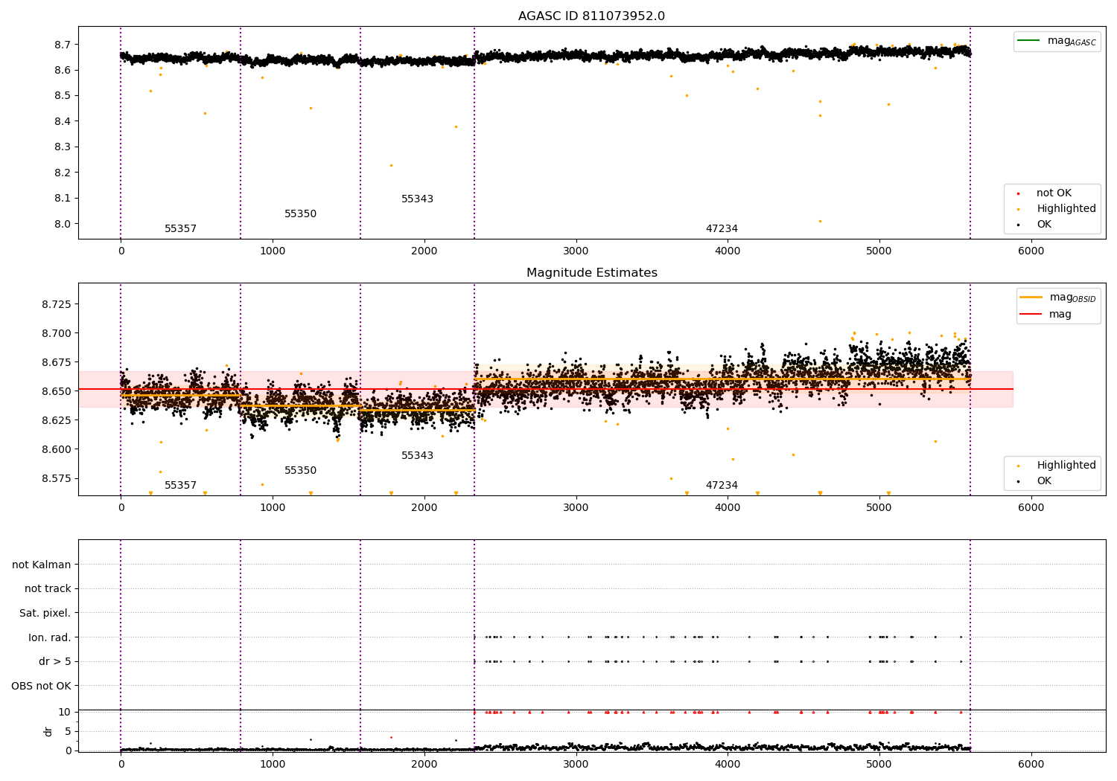Image resolution: width=1117 pixels, height=781 pixels.
Task: Click x-axis tick 3000 in Magnitude Estimates plot
Action: (x=576, y=508)
